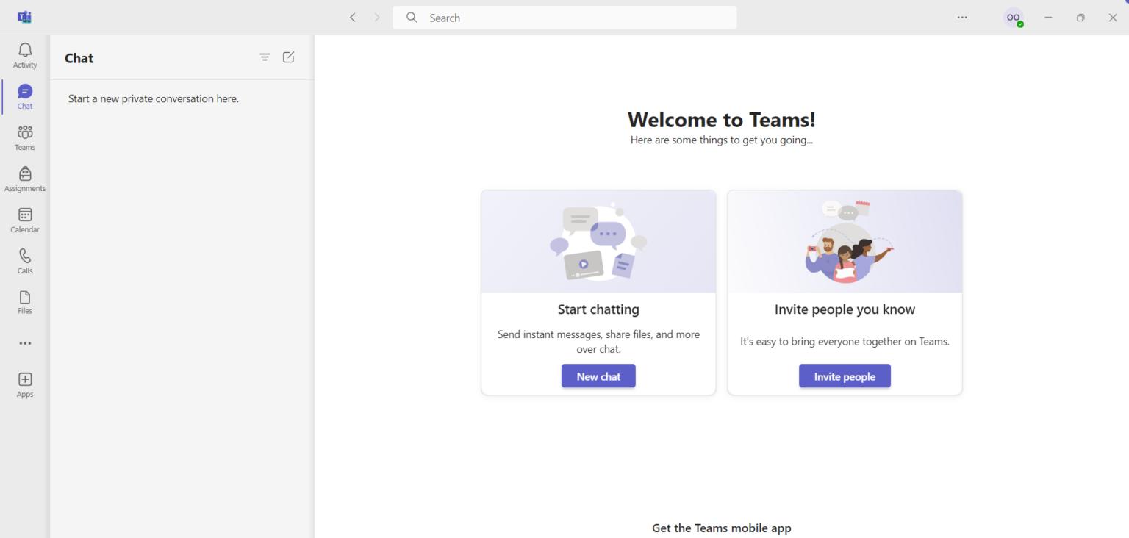Screen dimensions: 1129x538
Task: Open the Activity feed
Action: click(24, 54)
